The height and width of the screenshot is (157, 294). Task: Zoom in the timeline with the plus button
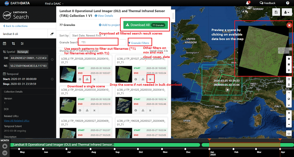tap(5, 146)
